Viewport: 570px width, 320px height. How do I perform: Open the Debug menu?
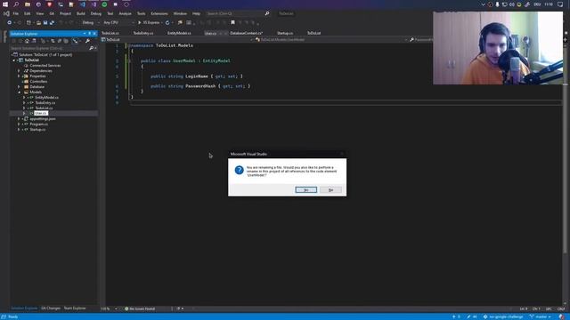click(96, 13)
